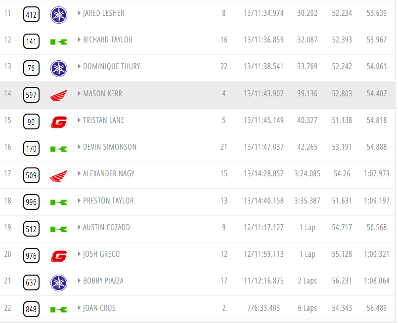Click GasGas logo beside Tristan Lane
The height and width of the screenshot is (323, 398).
click(x=59, y=122)
